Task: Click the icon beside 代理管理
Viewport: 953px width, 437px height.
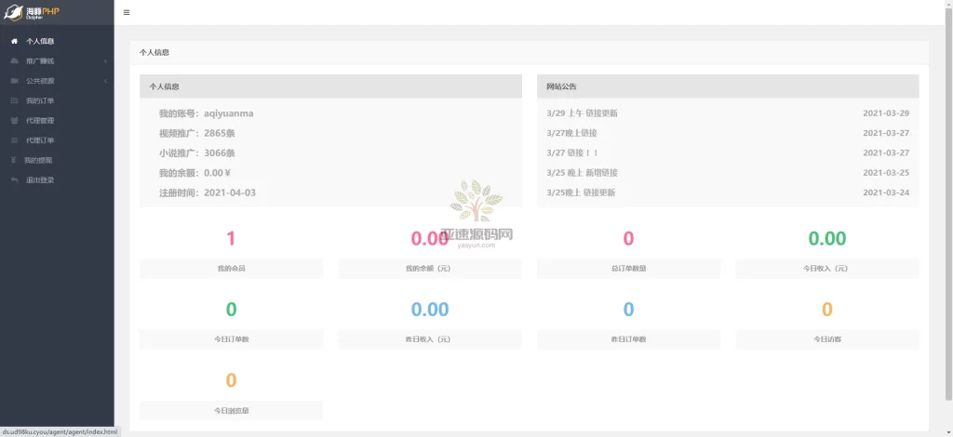Action: tap(14, 121)
